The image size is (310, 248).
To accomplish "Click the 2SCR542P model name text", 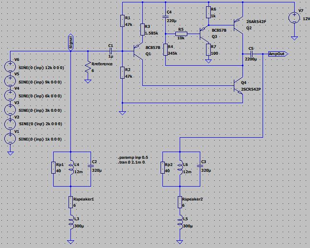I will [x=251, y=89].
